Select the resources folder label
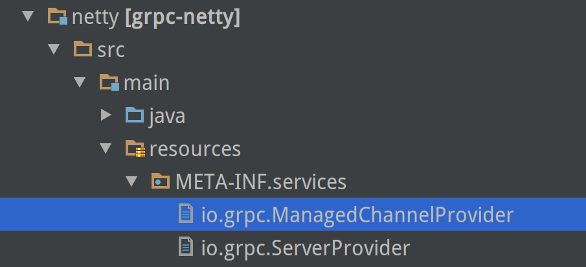 (x=195, y=149)
